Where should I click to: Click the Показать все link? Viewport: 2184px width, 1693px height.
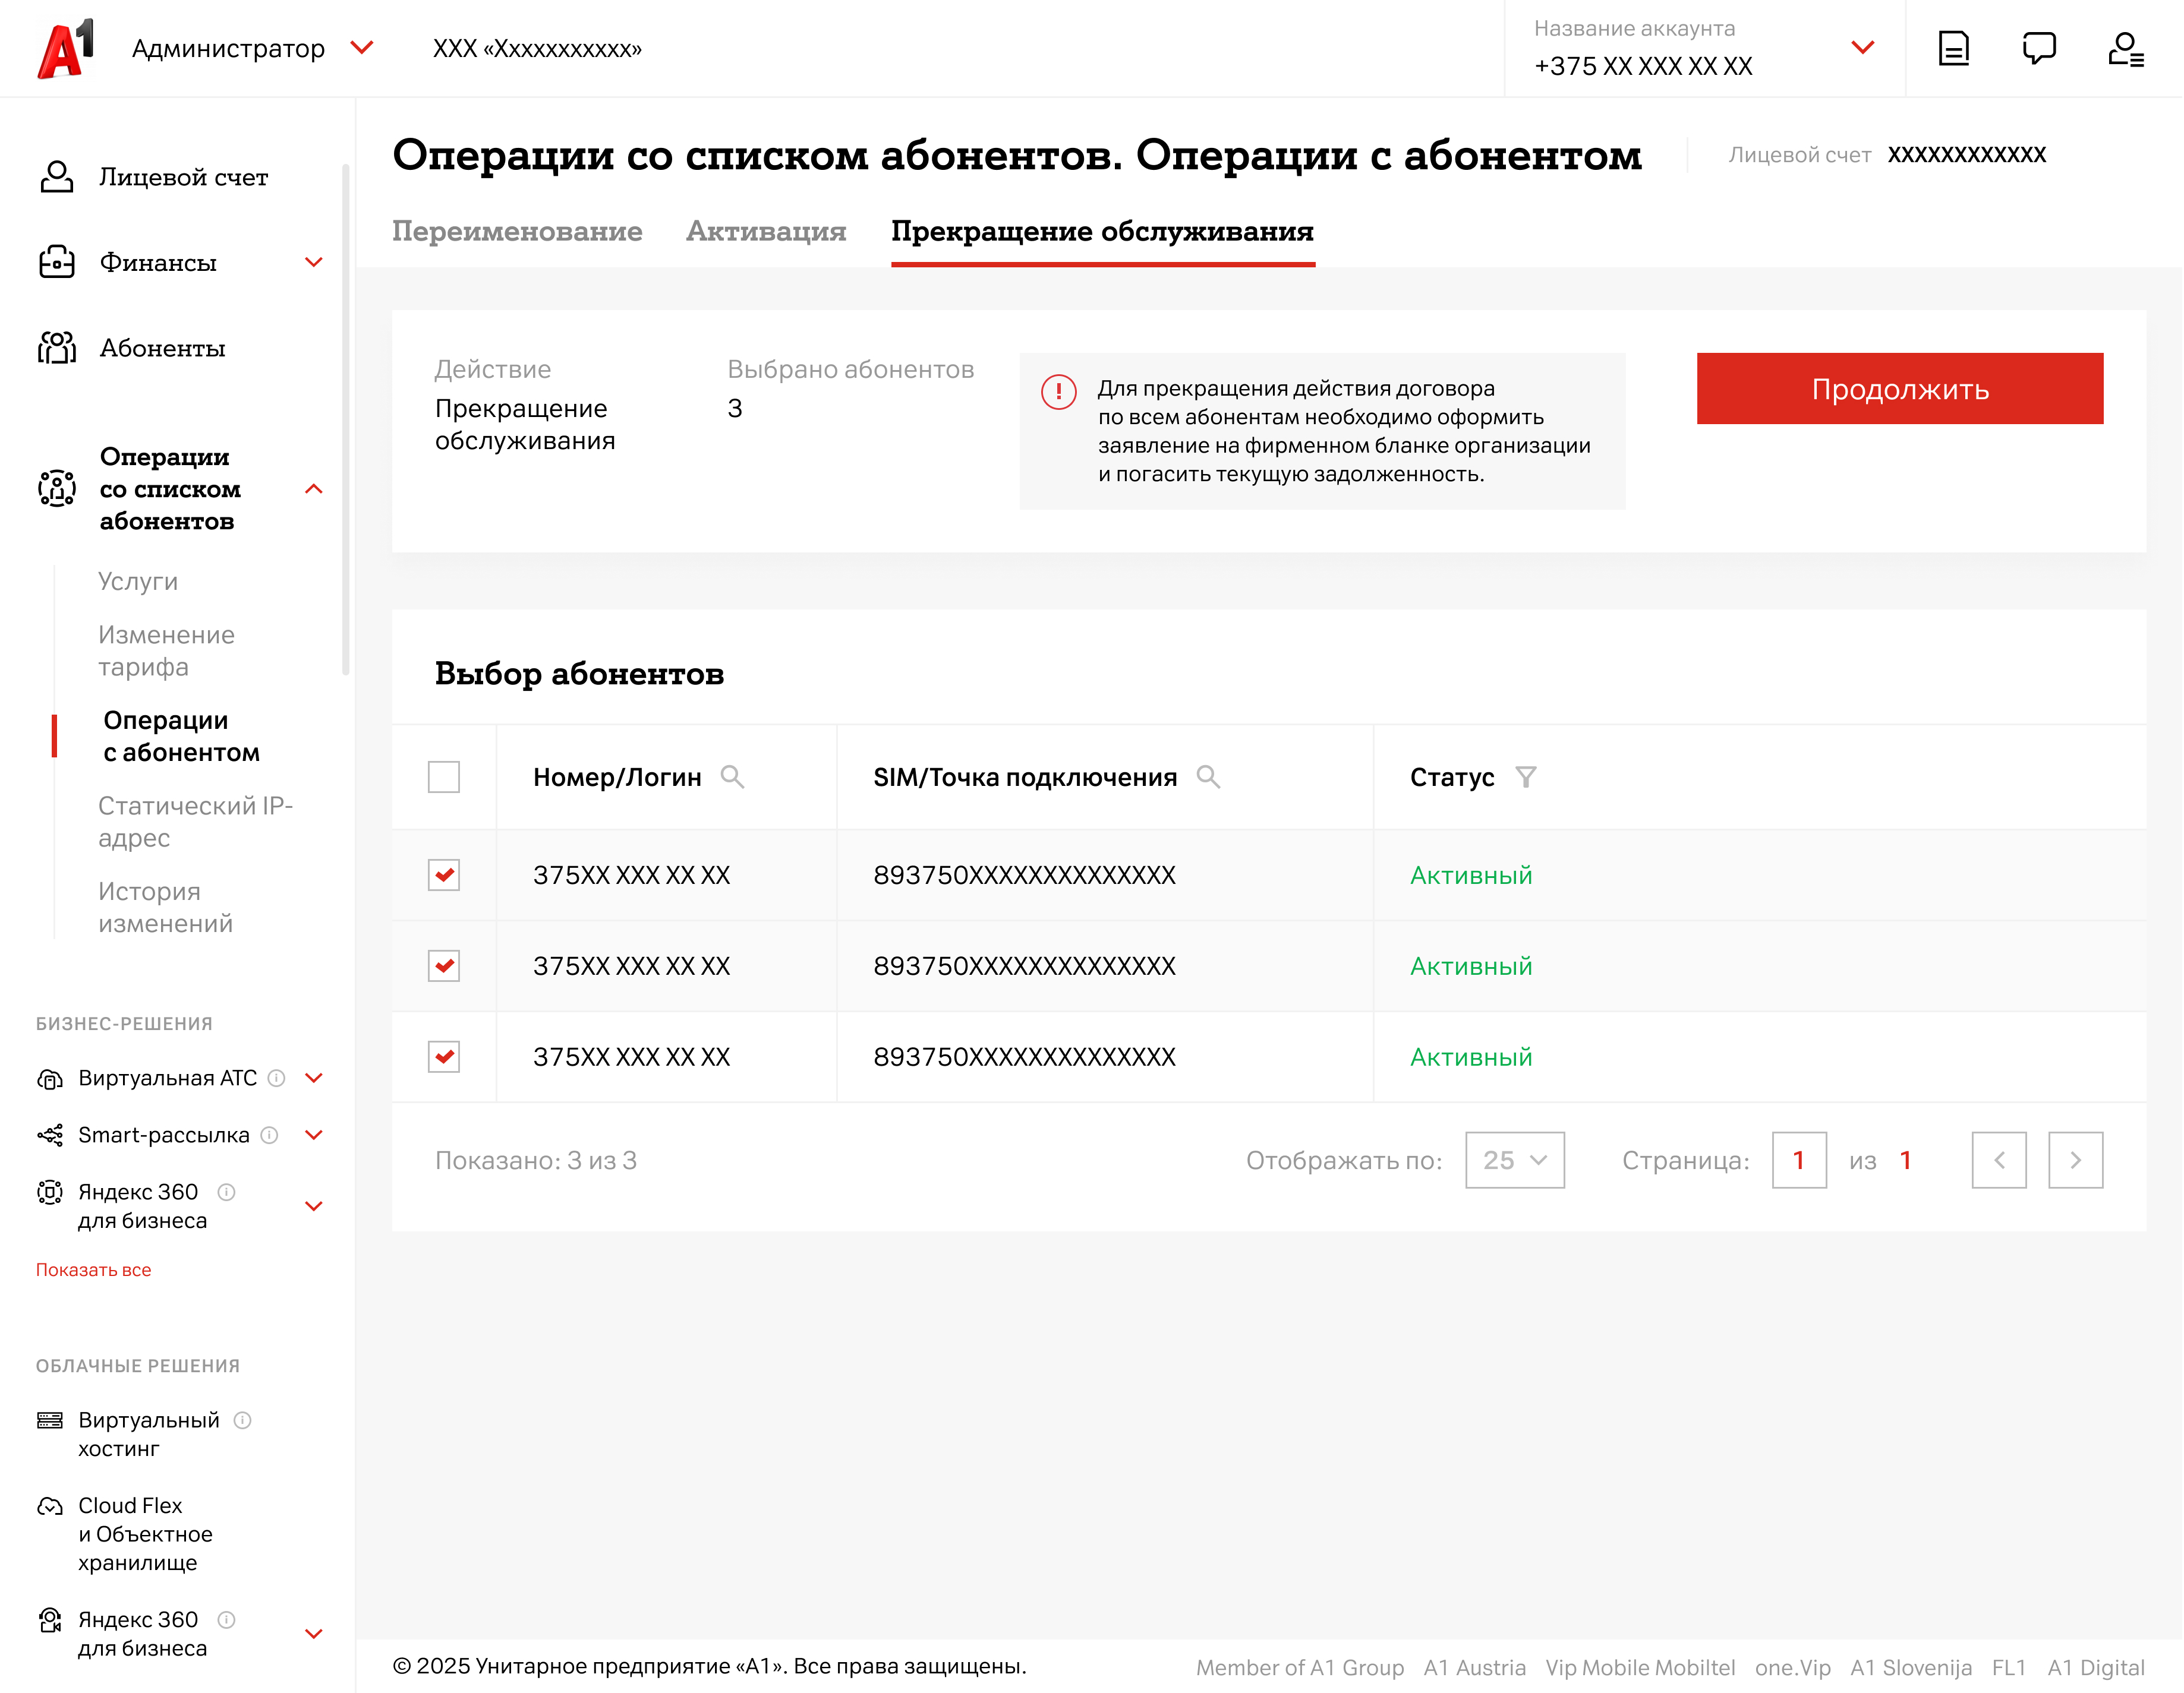pos(93,1270)
